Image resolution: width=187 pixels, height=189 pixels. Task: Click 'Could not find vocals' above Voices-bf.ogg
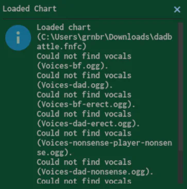coord(84,56)
